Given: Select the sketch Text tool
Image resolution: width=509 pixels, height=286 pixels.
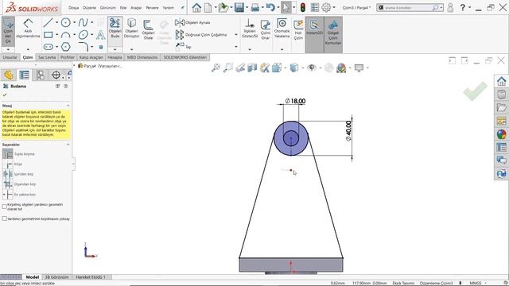Looking at the screenshot, I should (x=101, y=35).
